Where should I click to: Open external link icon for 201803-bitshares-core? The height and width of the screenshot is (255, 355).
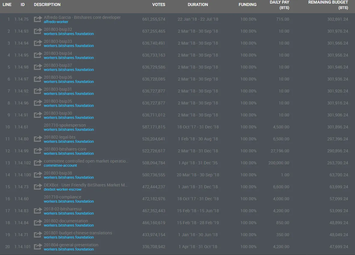(38, 151)
